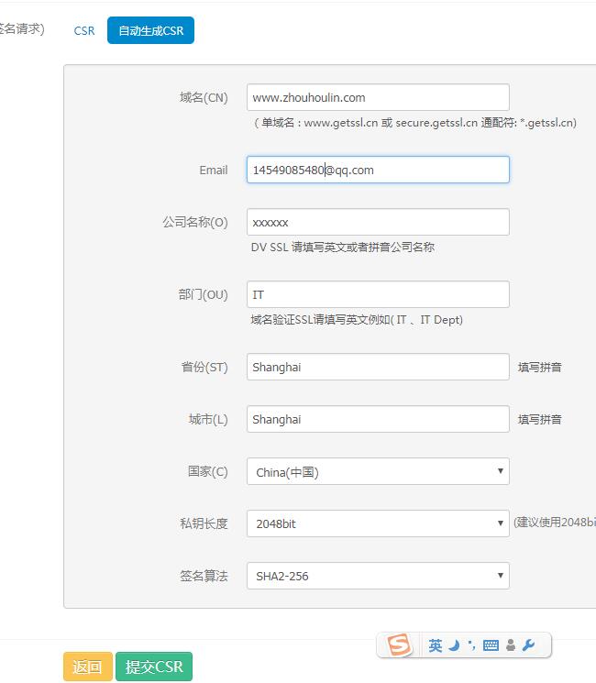Open the 私钥长度 key length dropdown
The width and height of the screenshot is (596, 683).
click(x=377, y=523)
